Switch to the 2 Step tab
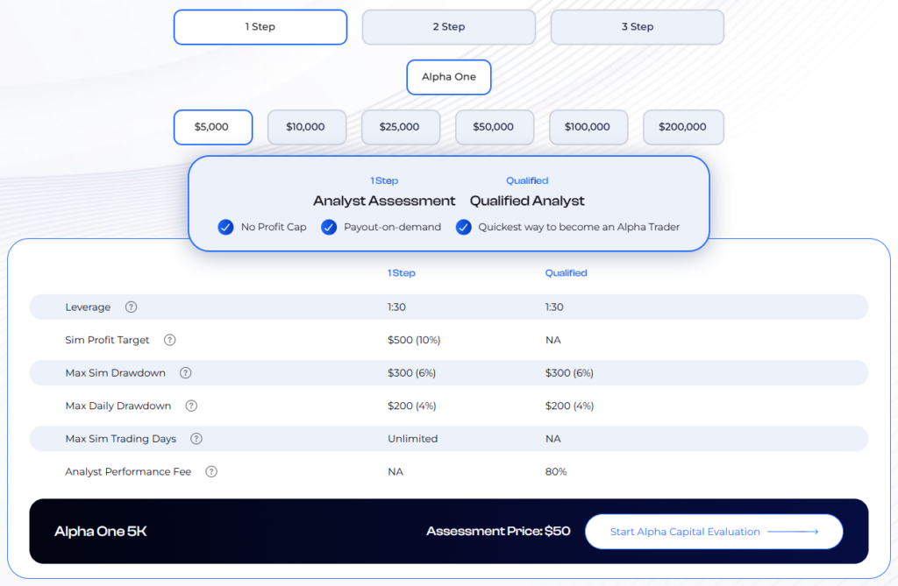 coord(448,27)
